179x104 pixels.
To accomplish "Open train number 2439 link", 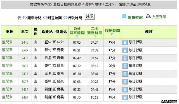I will [25, 97].
